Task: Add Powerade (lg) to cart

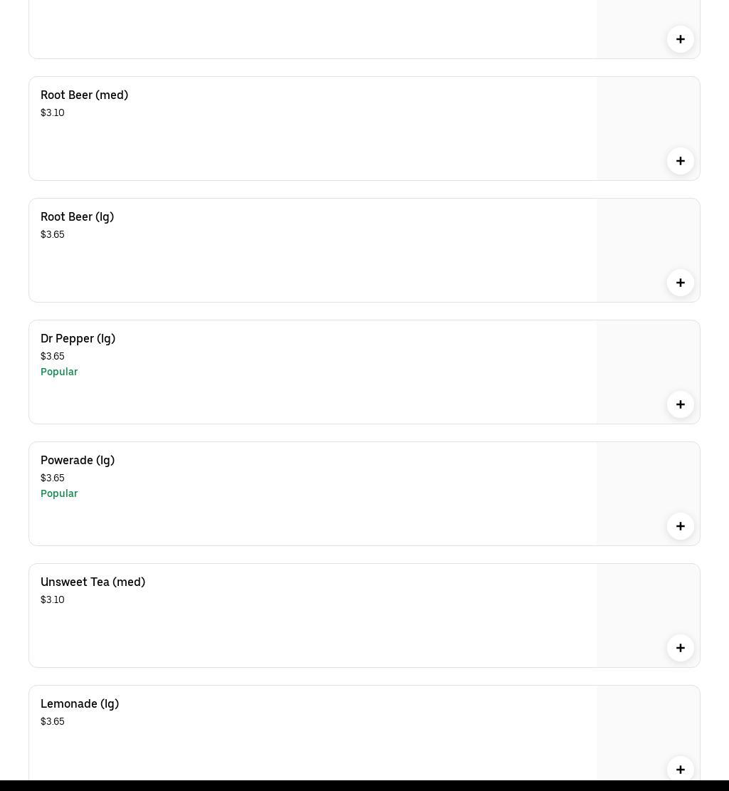Action: tap(681, 526)
